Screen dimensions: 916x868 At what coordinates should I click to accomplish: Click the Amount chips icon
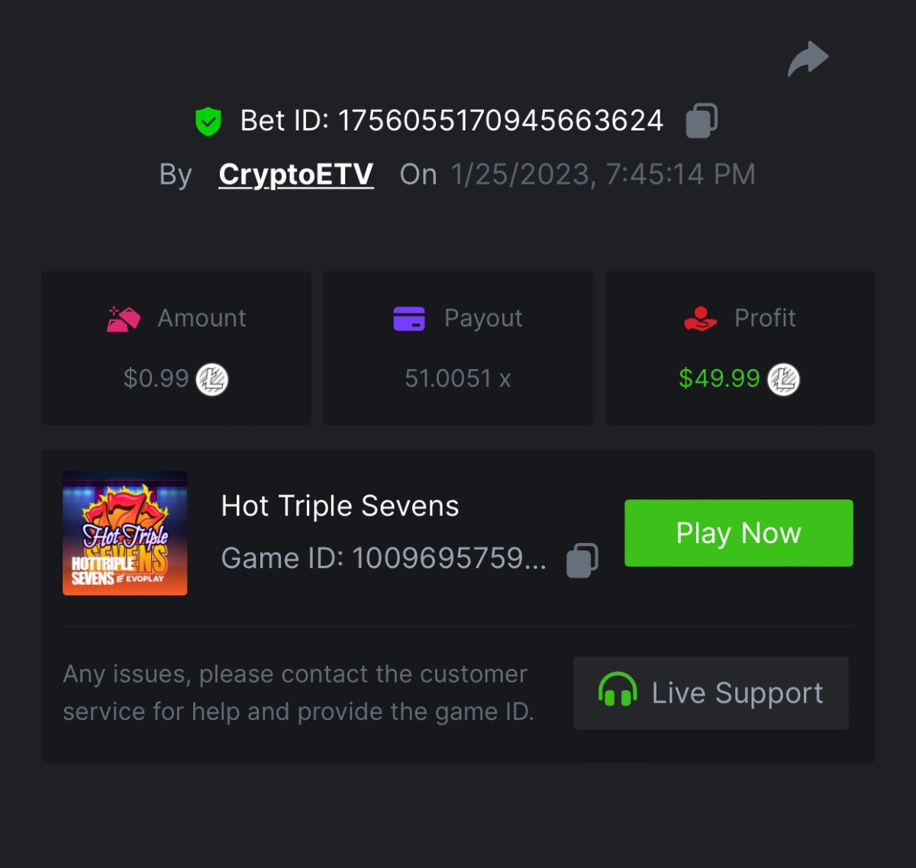124,319
